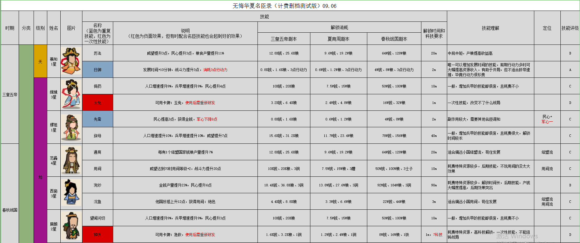Select the 浣纱 skill name cell
This screenshot has height=243, width=580.
pyautogui.click(x=98, y=185)
